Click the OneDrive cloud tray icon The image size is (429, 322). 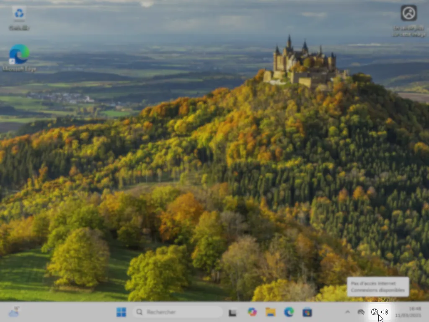(361, 312)
